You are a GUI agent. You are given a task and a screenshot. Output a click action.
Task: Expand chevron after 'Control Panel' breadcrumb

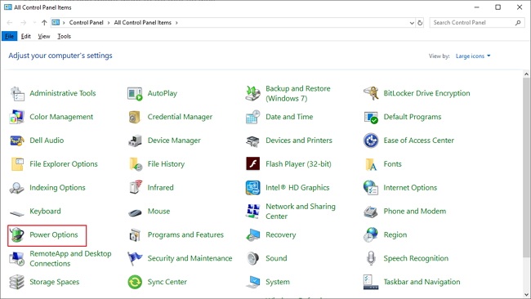click(x=109, y=23)
